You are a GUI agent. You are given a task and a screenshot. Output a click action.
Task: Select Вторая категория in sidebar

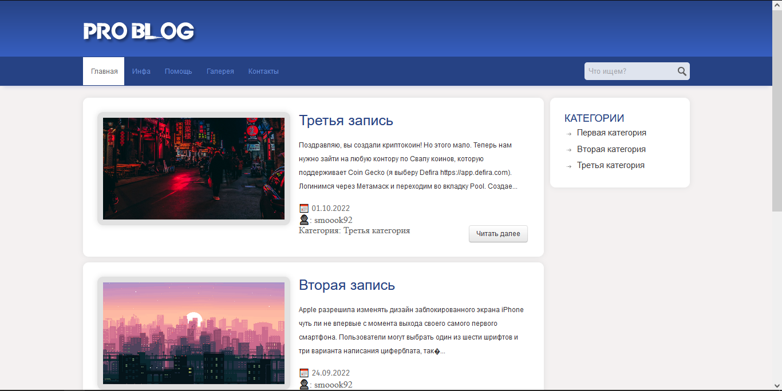611,149
